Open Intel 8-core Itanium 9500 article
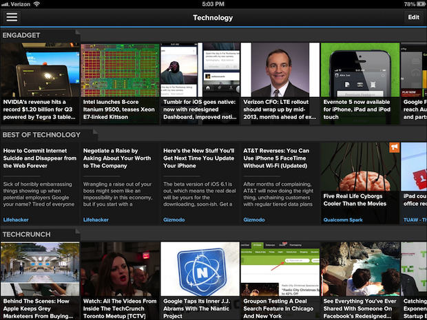The height and width of the screenshot is (320, 427). [x=119, y=83]
